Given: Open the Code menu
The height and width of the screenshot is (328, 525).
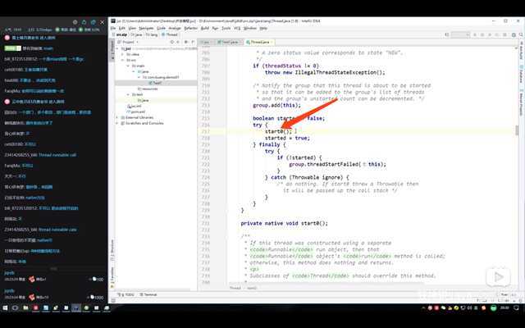Looking at the screenshot, I should 161,29.
